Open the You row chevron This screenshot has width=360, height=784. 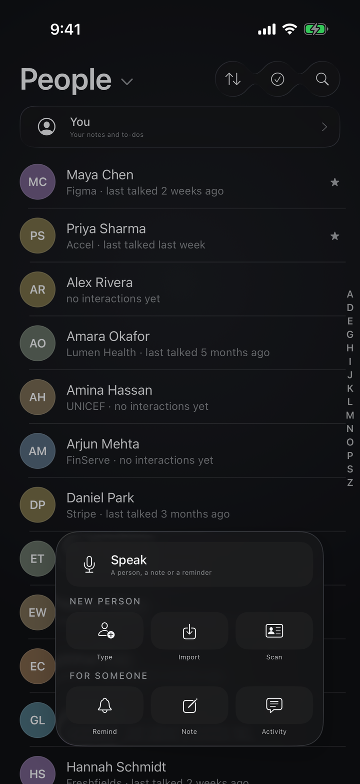tap(324, 127)
